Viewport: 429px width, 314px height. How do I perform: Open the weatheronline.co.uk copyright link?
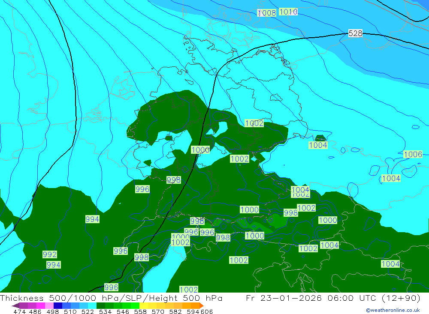point(393,310)
